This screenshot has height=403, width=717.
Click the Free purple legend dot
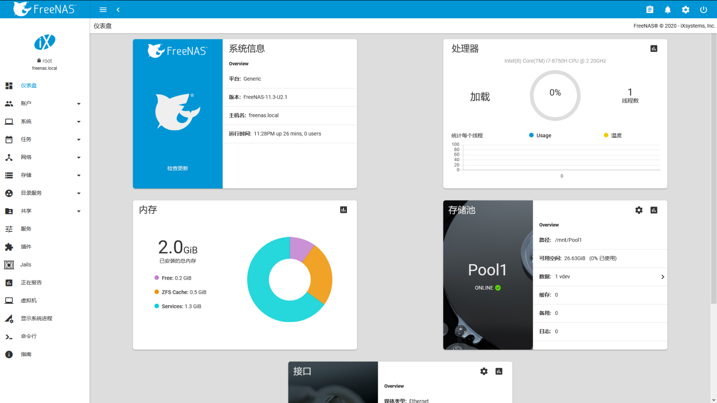(x=157, y=277)
